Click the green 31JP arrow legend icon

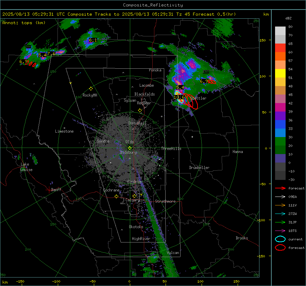(x=280, y=222)
